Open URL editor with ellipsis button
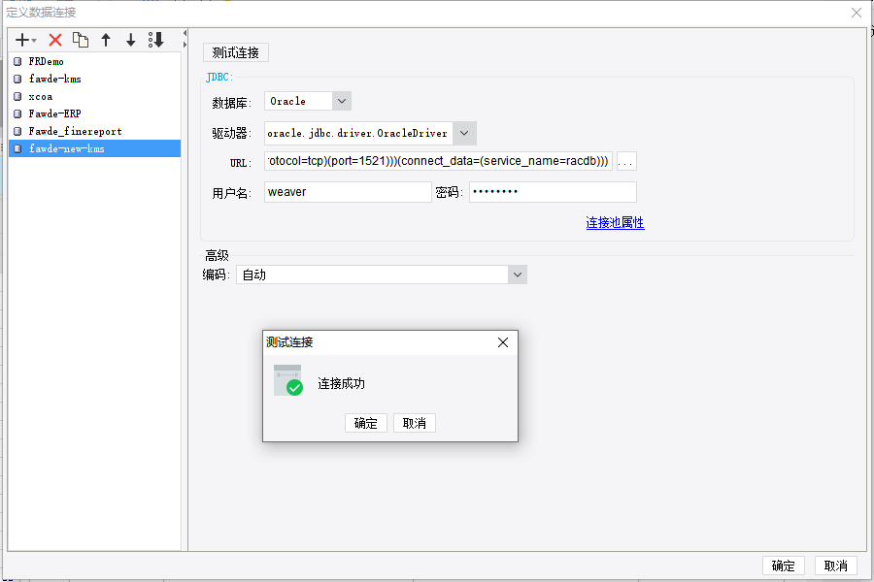Screen dimensions: 874x582 (626, 161)
